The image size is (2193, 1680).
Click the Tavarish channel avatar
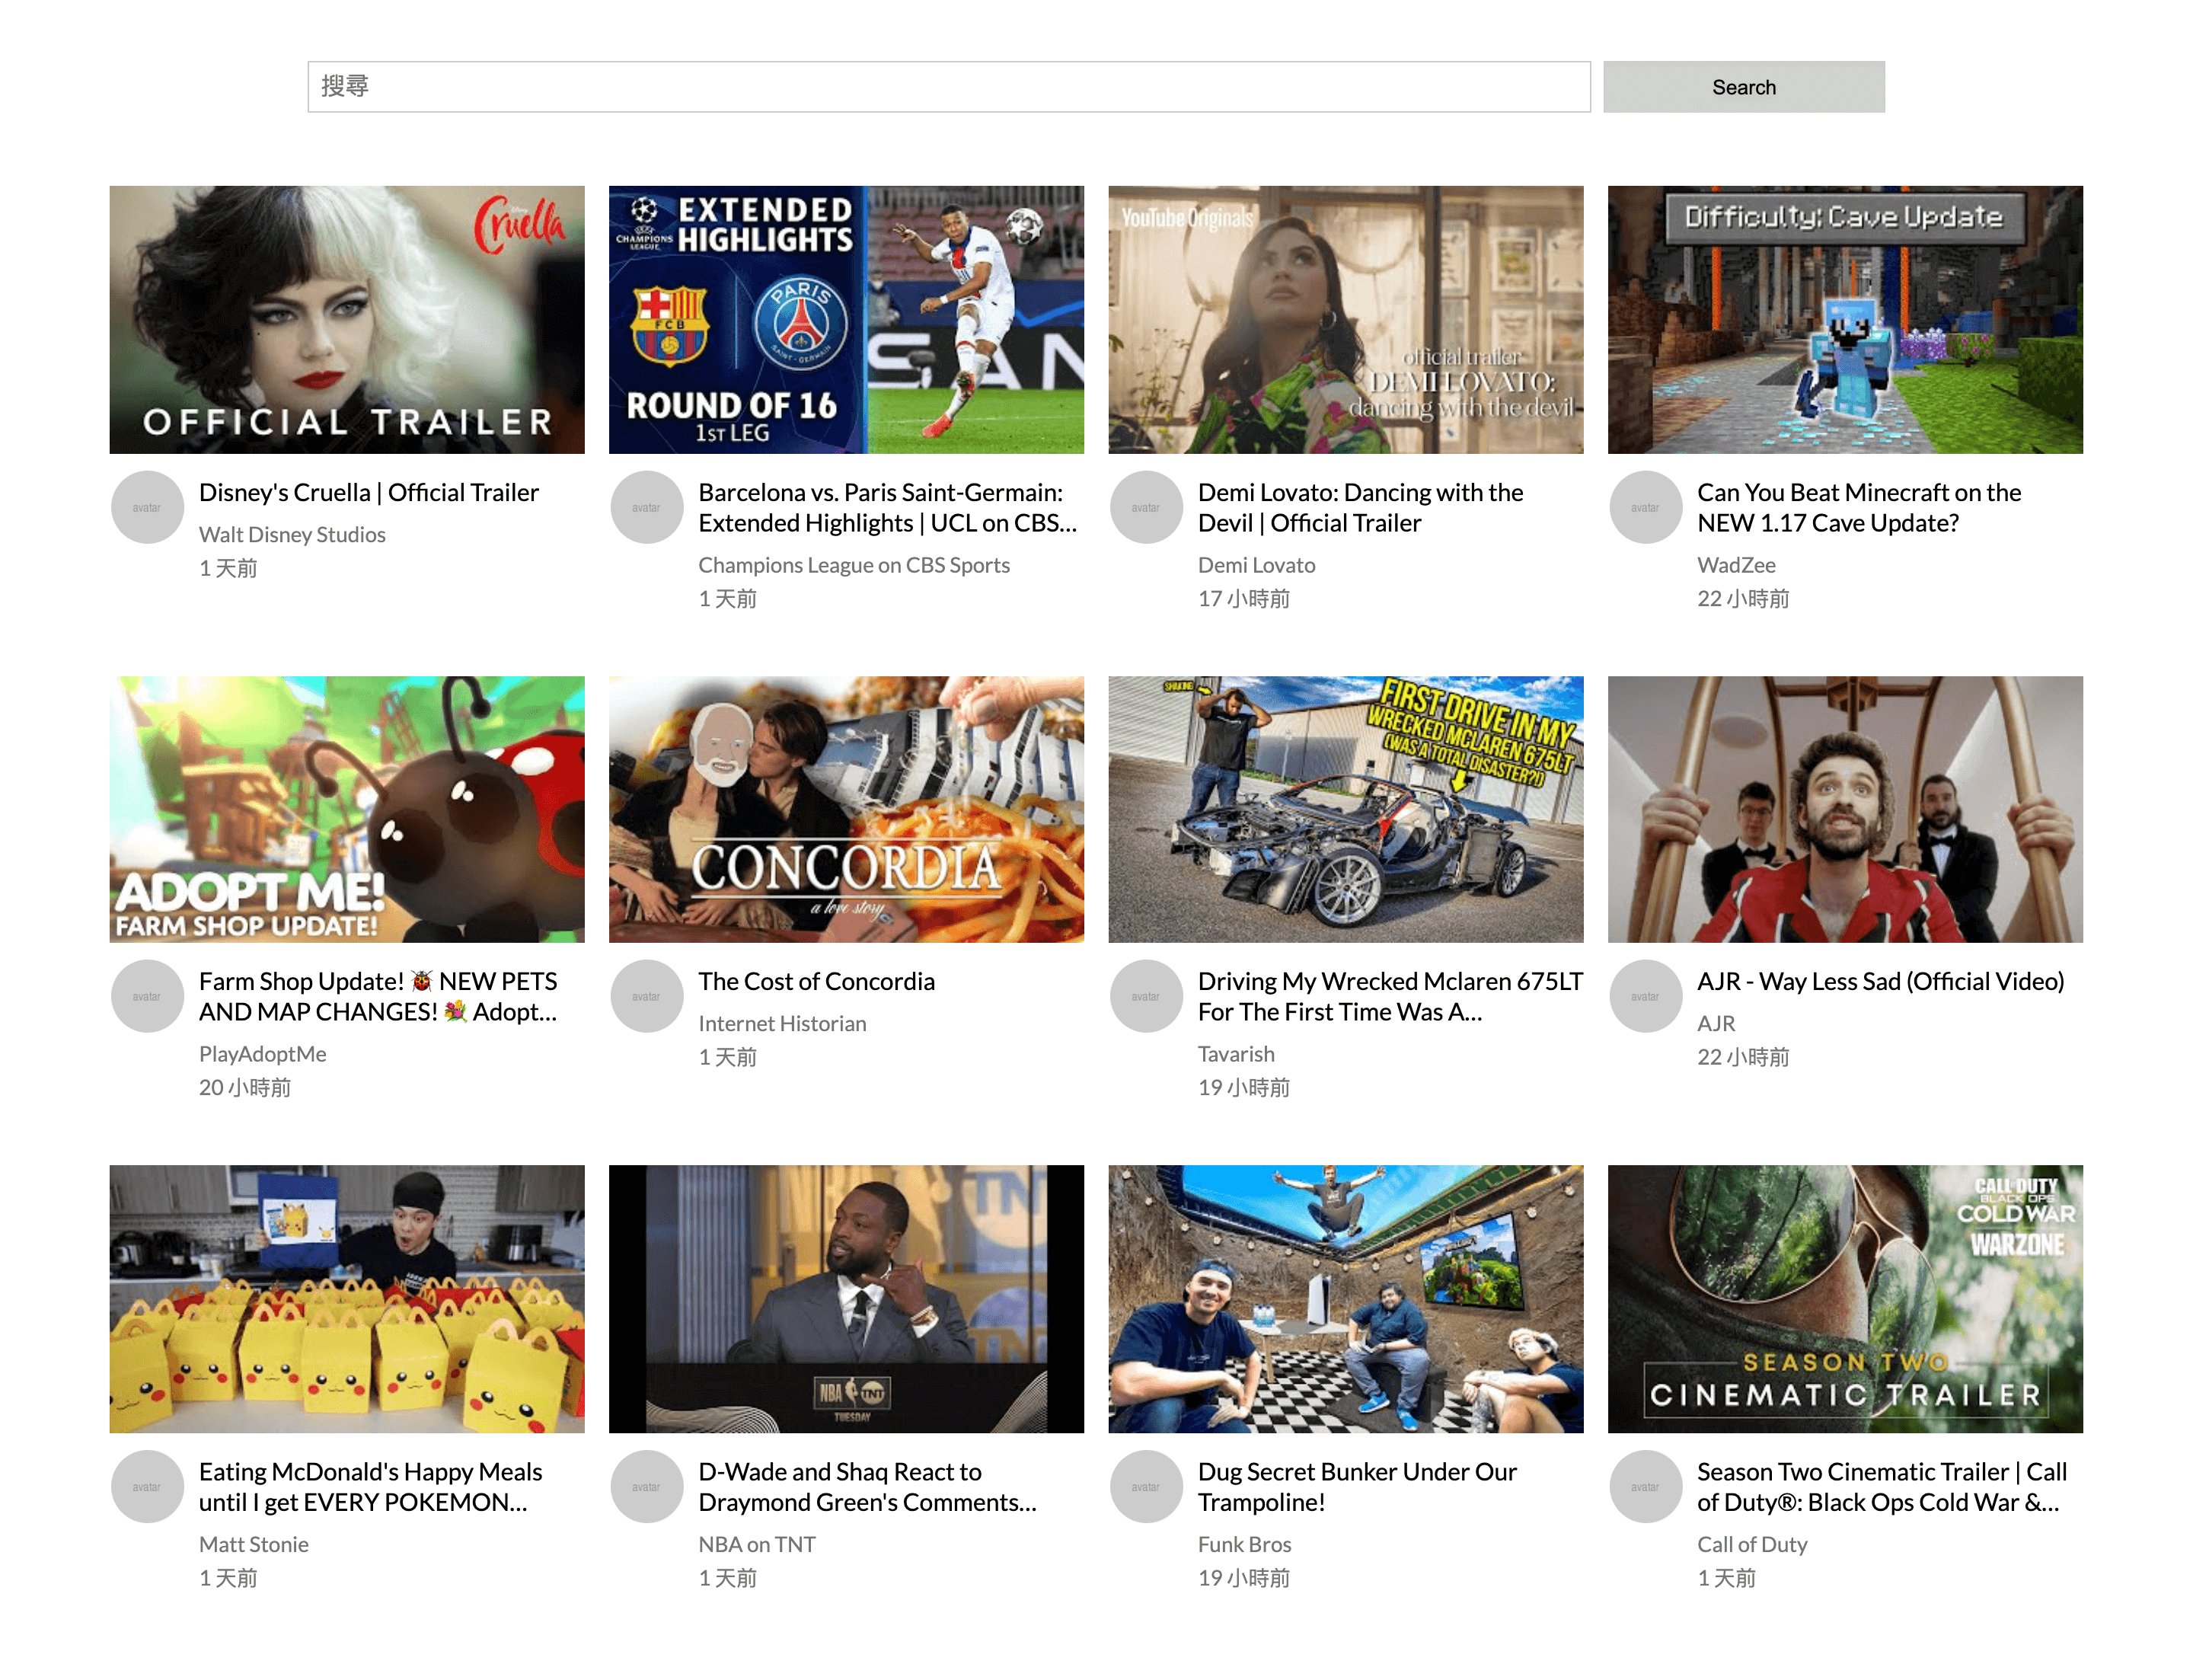click(1145, 996)
